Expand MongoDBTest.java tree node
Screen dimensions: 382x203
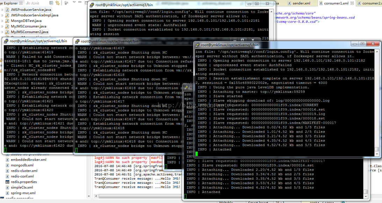(x=2, y=21)
